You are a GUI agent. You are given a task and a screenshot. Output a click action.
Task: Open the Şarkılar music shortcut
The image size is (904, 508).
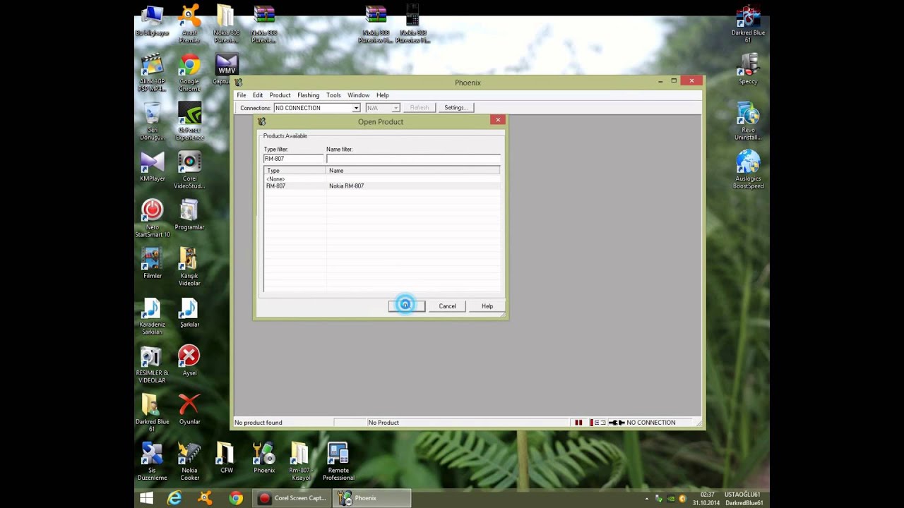coord(189,312)
